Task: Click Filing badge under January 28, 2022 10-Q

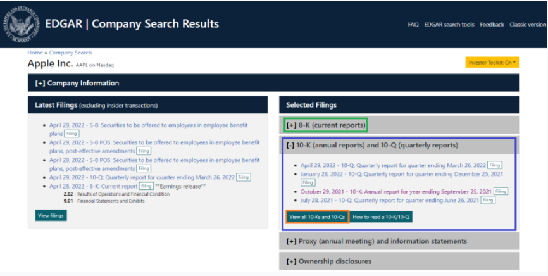Action: (308, 182)
